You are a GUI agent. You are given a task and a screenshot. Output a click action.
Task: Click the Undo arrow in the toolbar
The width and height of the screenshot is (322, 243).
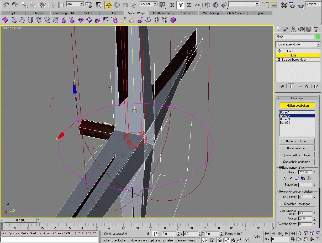(6, 5)
